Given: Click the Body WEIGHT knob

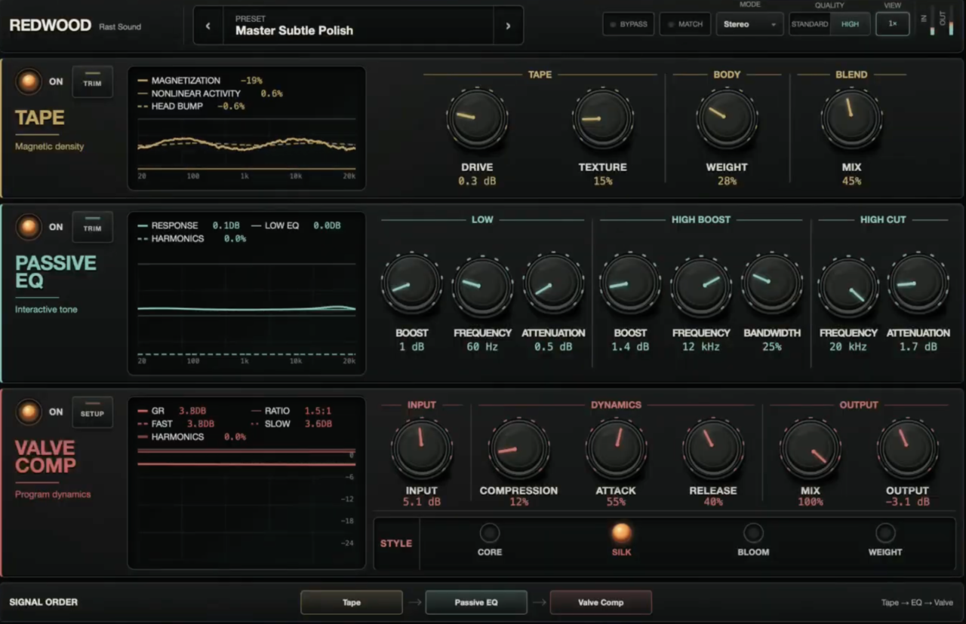Looking at the screenshot, I should point(727,118).
